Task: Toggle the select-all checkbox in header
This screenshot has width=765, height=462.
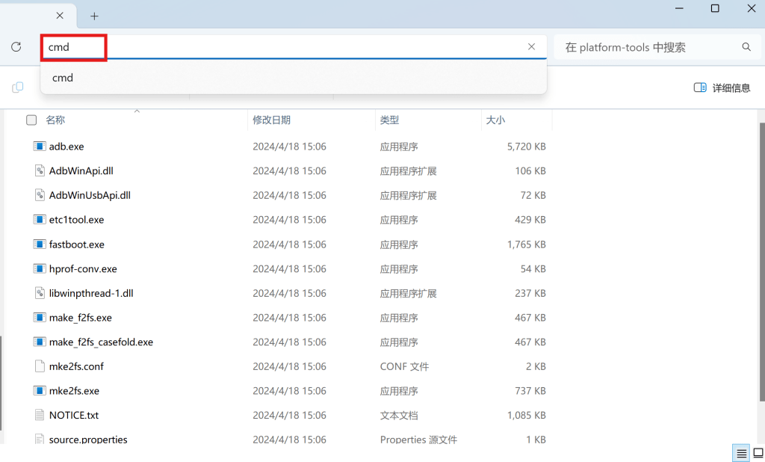Action: [31, 120]
